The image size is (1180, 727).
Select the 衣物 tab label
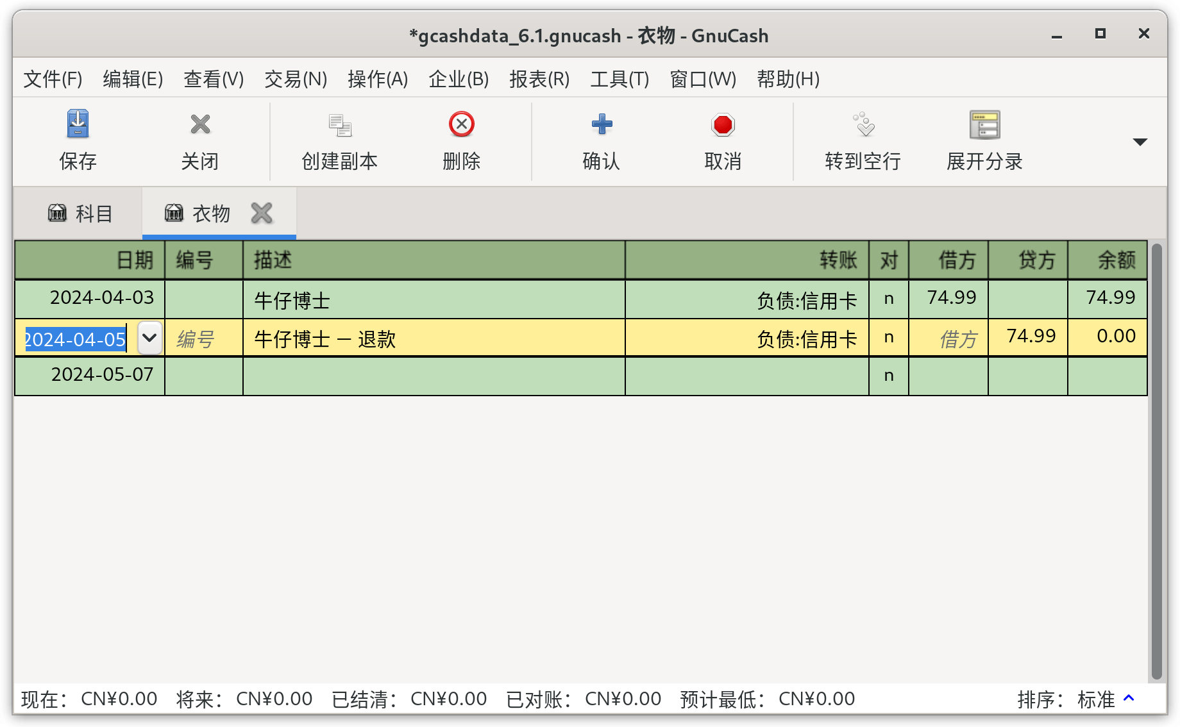click(x=211, y=213)
